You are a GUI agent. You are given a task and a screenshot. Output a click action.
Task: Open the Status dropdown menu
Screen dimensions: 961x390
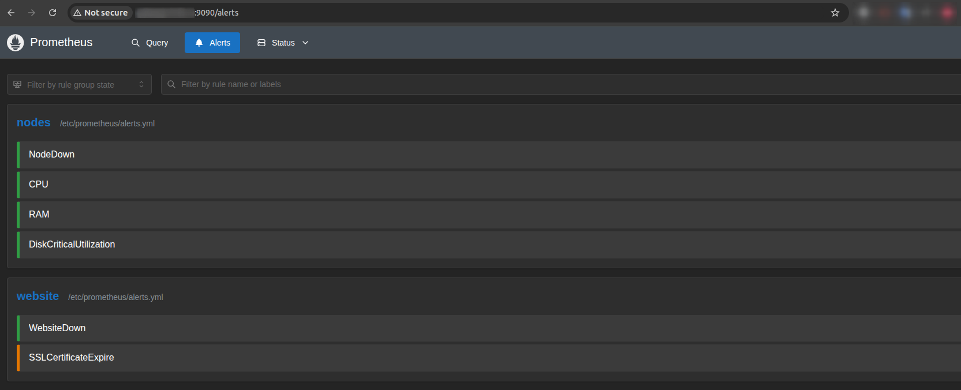point(283,43)
